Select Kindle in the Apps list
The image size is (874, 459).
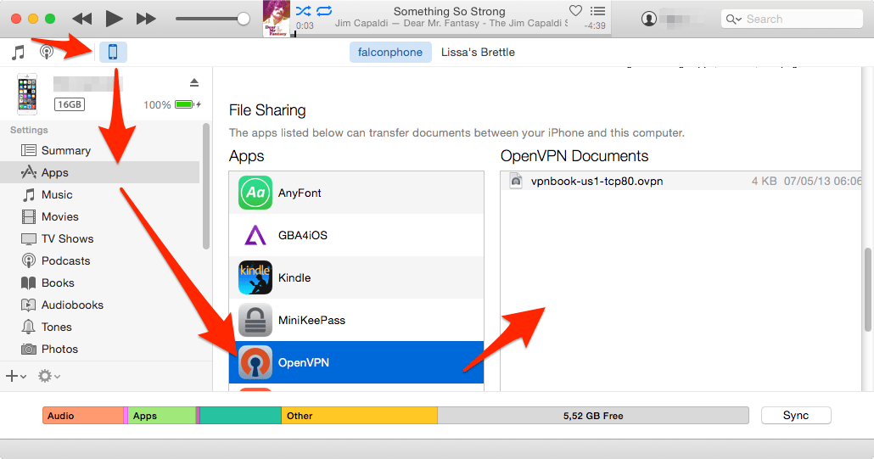click(356, 277)
